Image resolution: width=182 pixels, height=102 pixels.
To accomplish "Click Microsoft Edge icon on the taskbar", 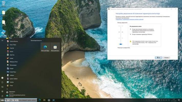I will [40, 100].
